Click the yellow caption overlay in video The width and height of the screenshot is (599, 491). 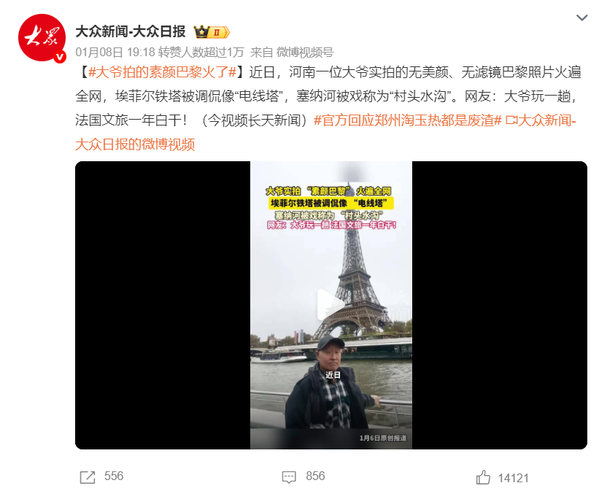click(x=331, y=203)
